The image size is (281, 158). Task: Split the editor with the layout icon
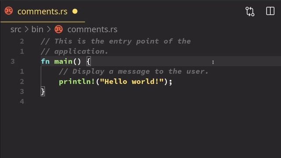pos(270,11)
